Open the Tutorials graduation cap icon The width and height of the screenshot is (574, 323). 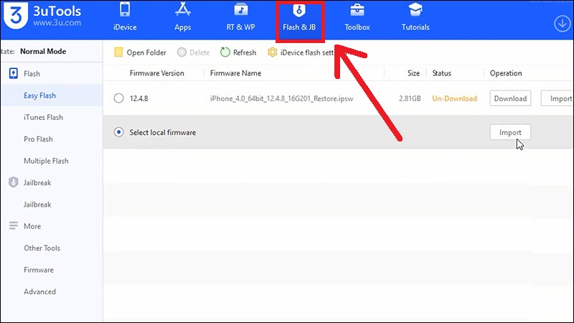tap(415, 11)
